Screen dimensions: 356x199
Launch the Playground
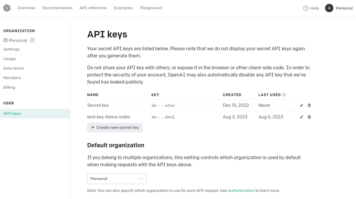pyautogui.click(x=151, y=8)
